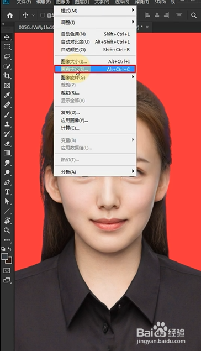Reset default foreground and background colors

pos(3,249)
